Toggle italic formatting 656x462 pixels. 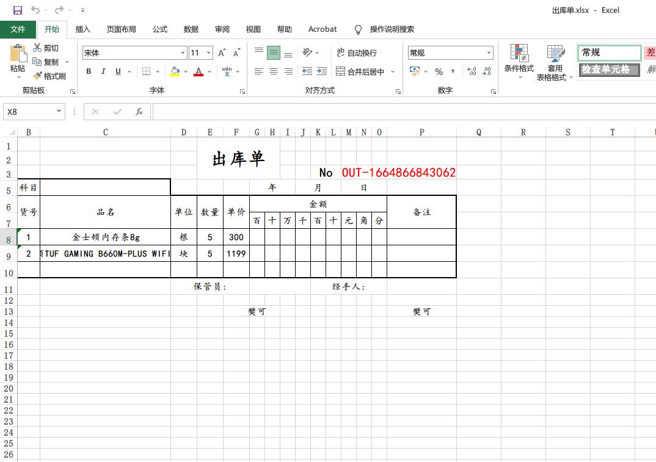coord(103,71)
